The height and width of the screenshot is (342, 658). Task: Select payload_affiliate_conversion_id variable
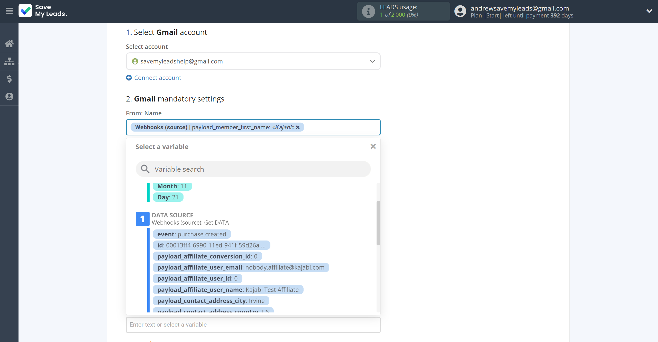pyautogui.click(x=207, y=256)
